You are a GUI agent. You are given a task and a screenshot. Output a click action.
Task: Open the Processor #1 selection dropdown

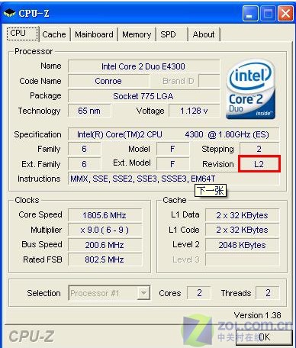click(x=109, y=293)
